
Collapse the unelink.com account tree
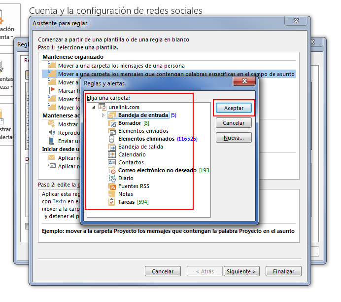coord(94,107)
